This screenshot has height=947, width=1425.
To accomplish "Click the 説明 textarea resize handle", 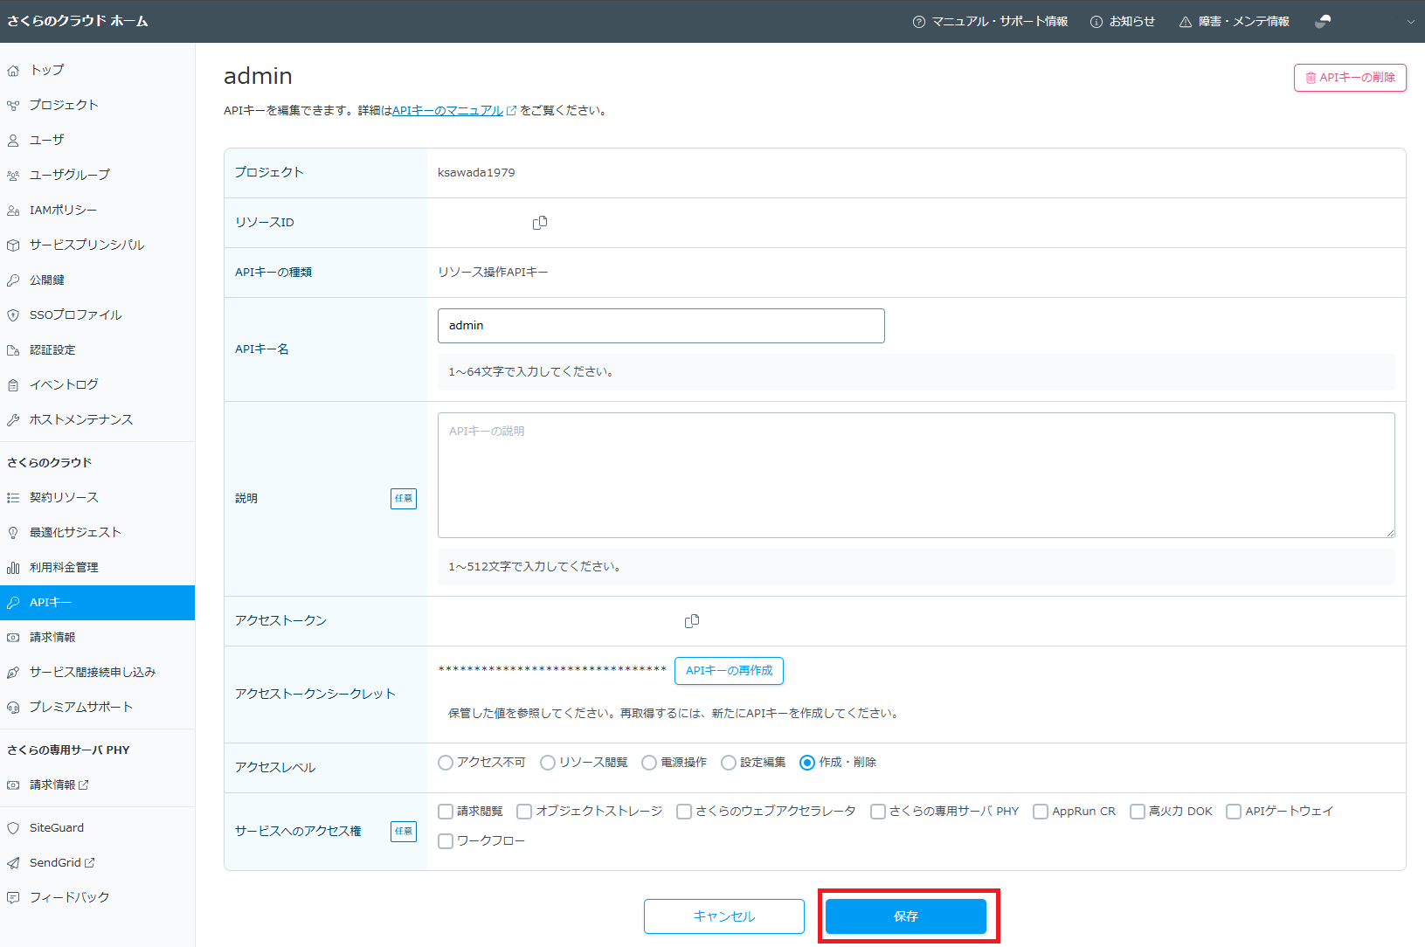I will (1389, 532).
